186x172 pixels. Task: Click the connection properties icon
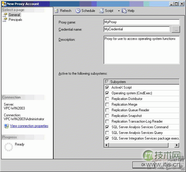[x=6, y=126]
